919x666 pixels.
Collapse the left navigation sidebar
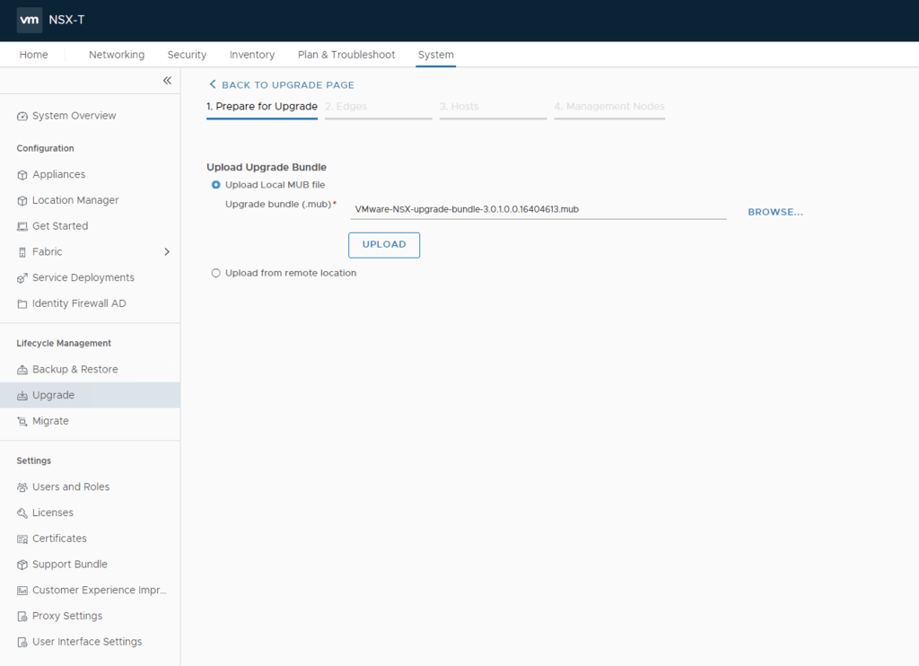pos(167,81)
